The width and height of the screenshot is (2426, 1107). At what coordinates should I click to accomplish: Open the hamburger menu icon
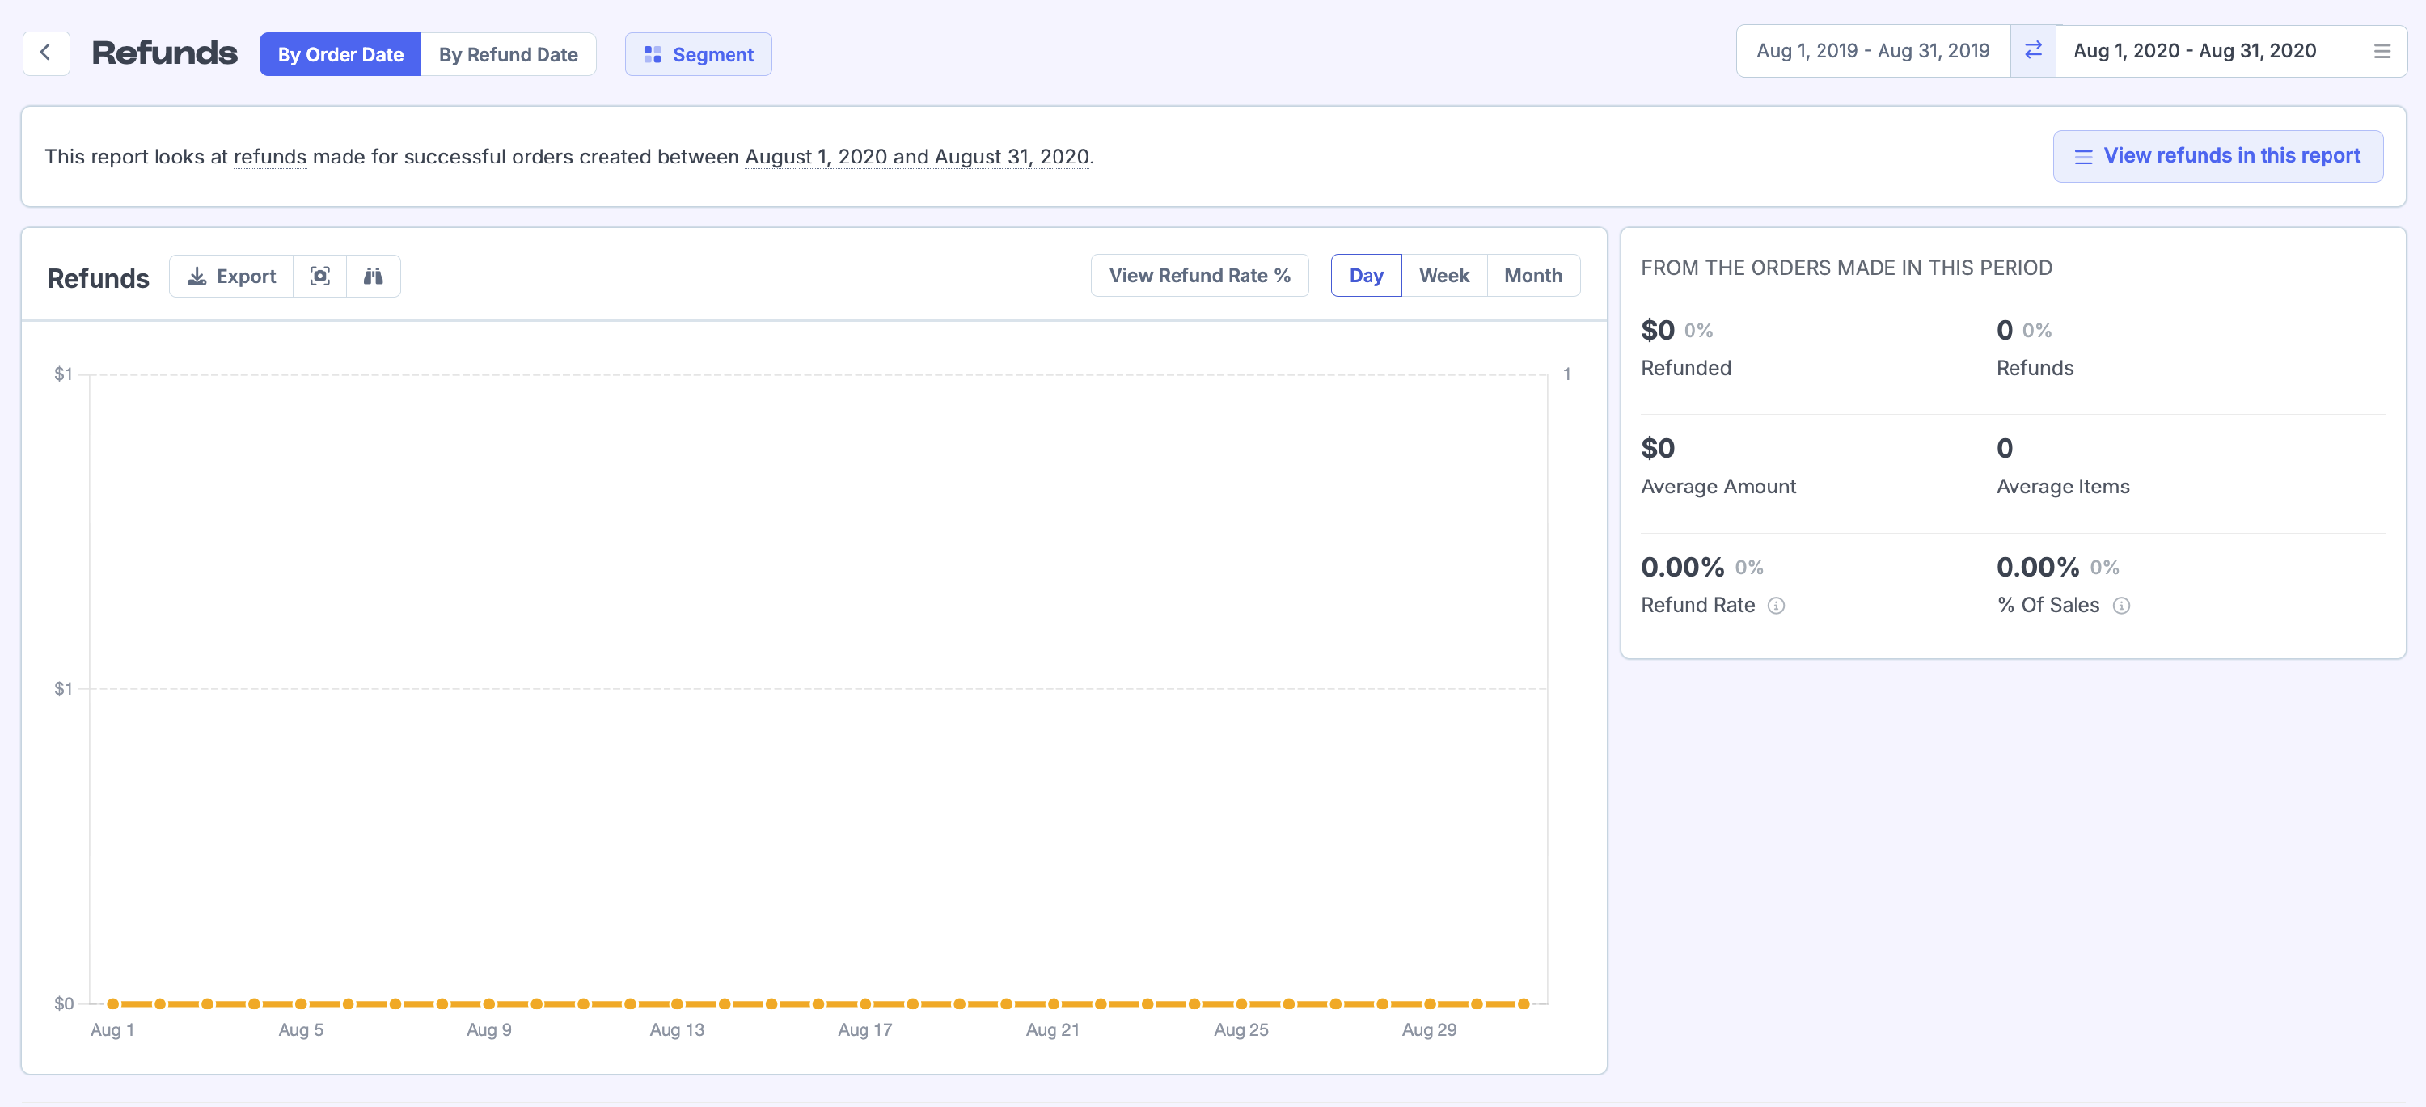2382,52
